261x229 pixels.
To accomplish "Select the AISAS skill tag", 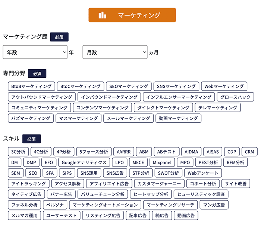I will (213, 152).
